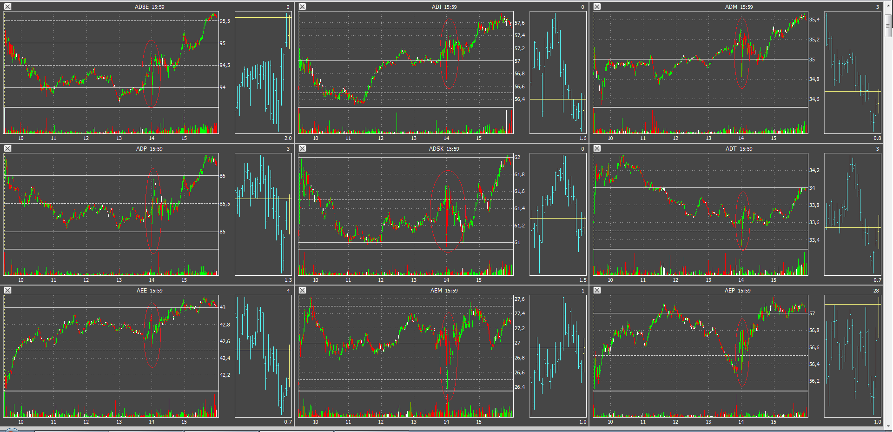893x432 pixels.
Task: Click the vertical scrollbar thumb
Action: pyautogui.click(x=888, y=26)
